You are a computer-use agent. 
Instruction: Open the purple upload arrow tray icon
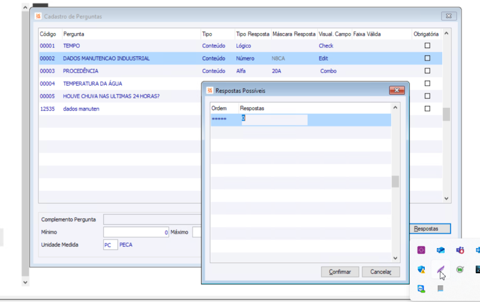point(421,250)
